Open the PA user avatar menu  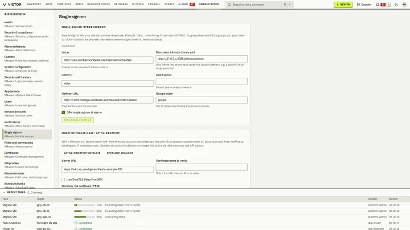(x=404, y=5)
